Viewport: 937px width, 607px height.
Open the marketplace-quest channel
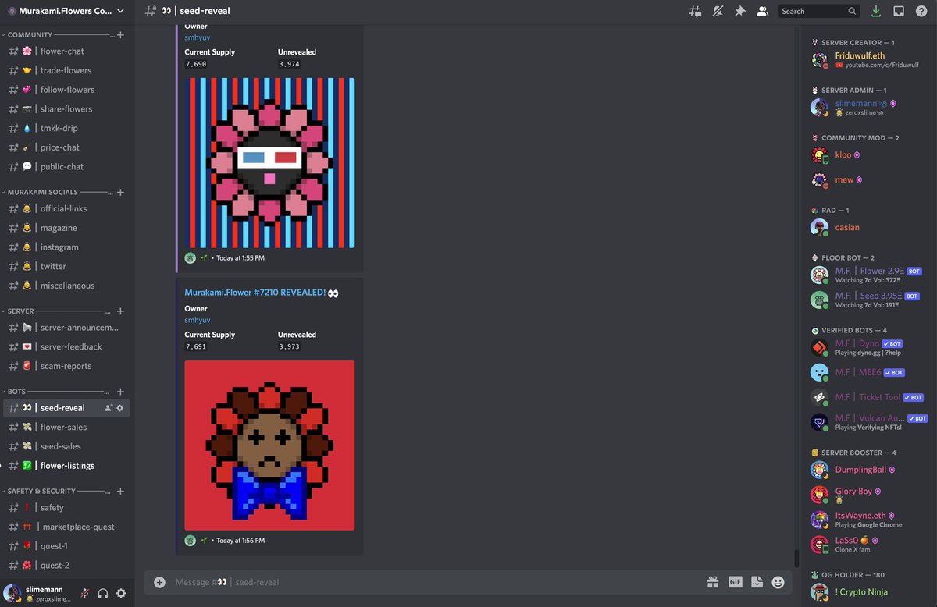[67, 527]
